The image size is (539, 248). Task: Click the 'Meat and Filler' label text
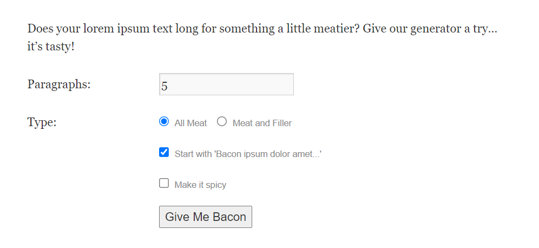262,123
